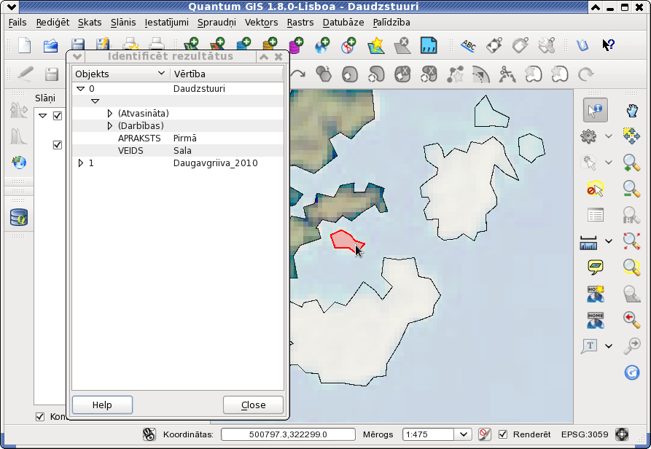Click the Close button in results dialog
The width and height of the screenshot is (651, 449).
(253, 405)
